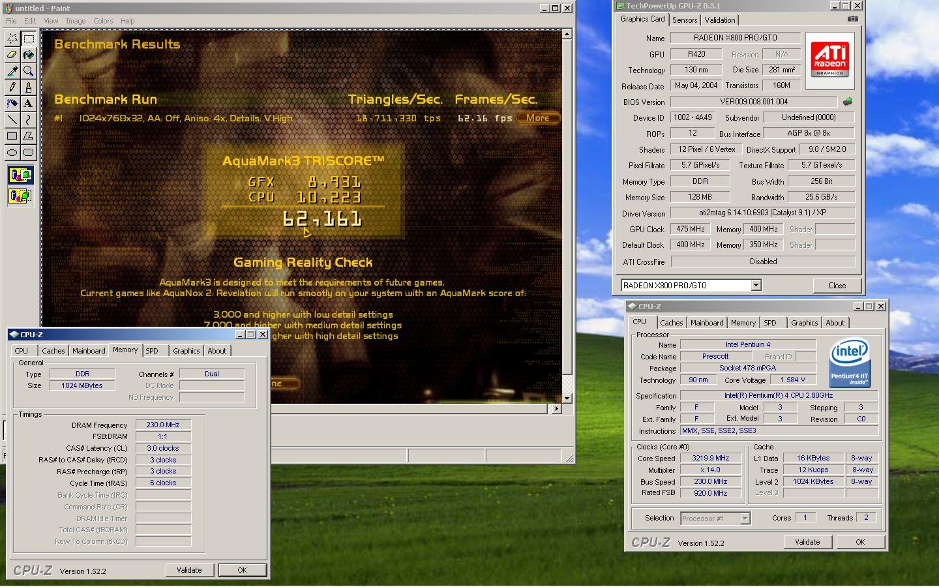Open the Mainboard tab in right CPU-Z window

coord(707,323)
